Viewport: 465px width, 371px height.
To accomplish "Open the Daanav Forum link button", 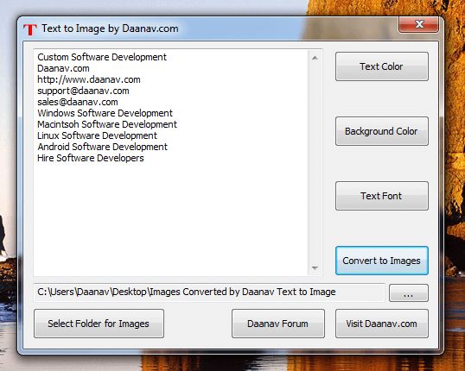I will [277, 324].
